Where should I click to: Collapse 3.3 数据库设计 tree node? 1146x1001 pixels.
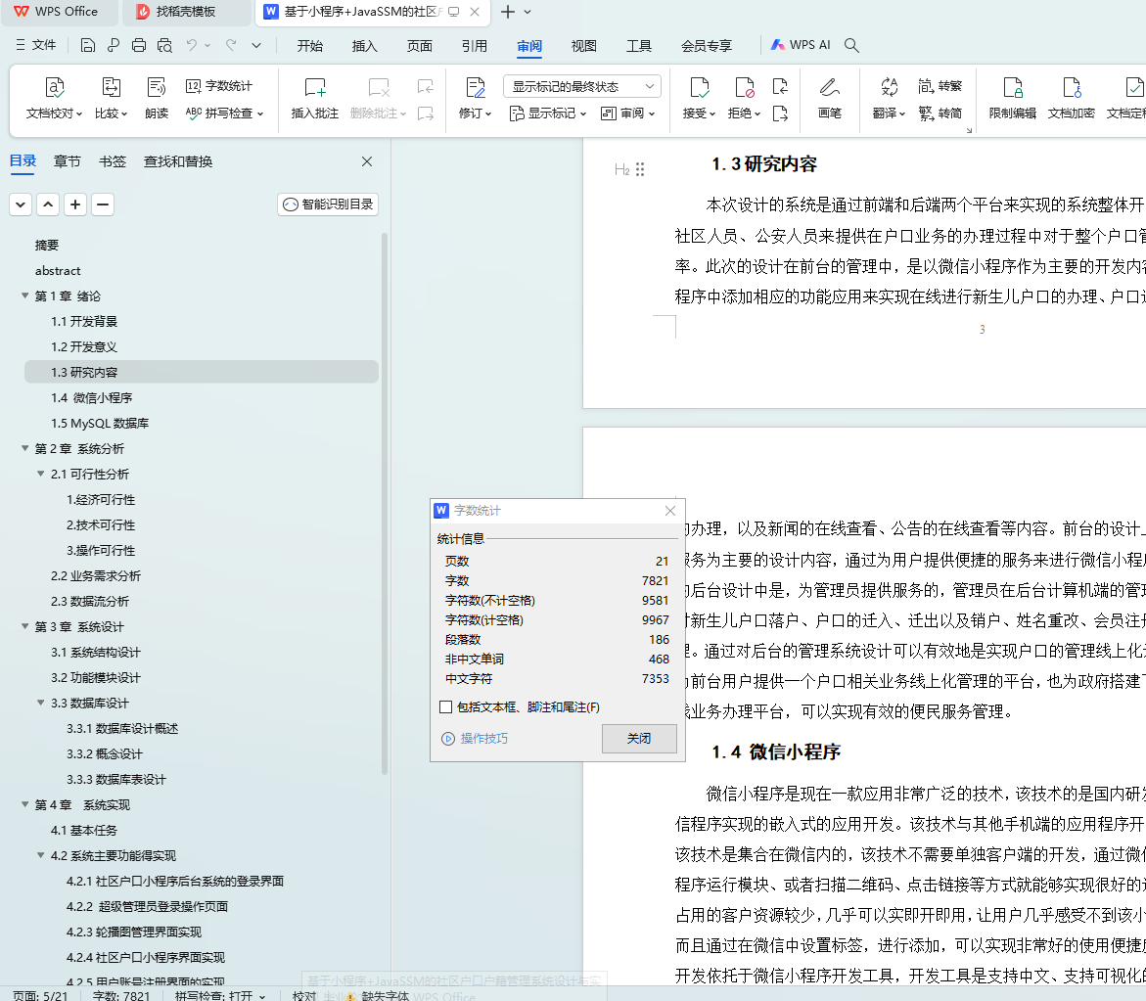coord(41,703)
